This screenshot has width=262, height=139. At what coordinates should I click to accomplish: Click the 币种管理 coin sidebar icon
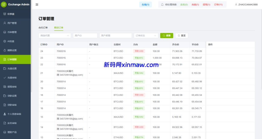(5, 32)
